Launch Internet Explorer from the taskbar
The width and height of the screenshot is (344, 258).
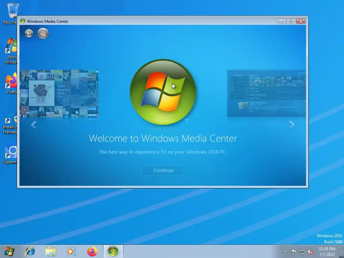click(30, 251)
